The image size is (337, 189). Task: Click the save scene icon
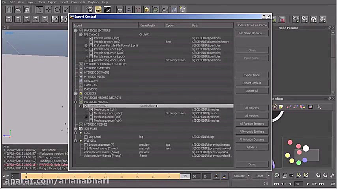(x=27, y=10)
